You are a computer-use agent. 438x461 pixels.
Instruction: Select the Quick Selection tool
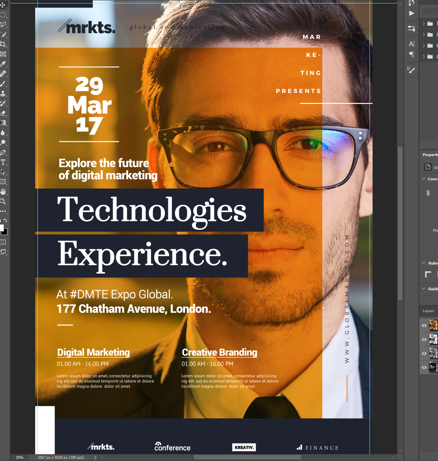click(x=3, y=34)
